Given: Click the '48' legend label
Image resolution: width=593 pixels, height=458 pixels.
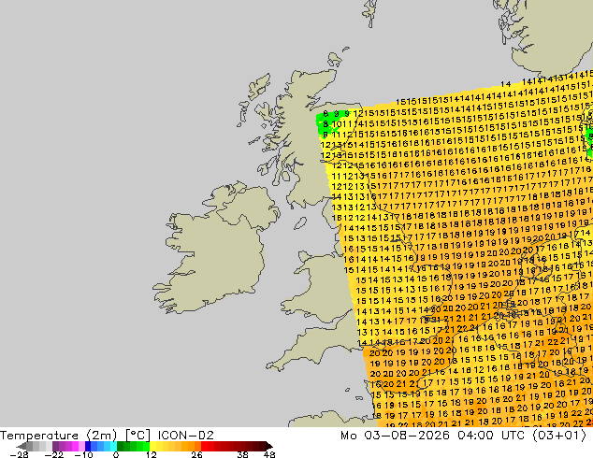Looking at the screenshot, I should pos(269,454).
